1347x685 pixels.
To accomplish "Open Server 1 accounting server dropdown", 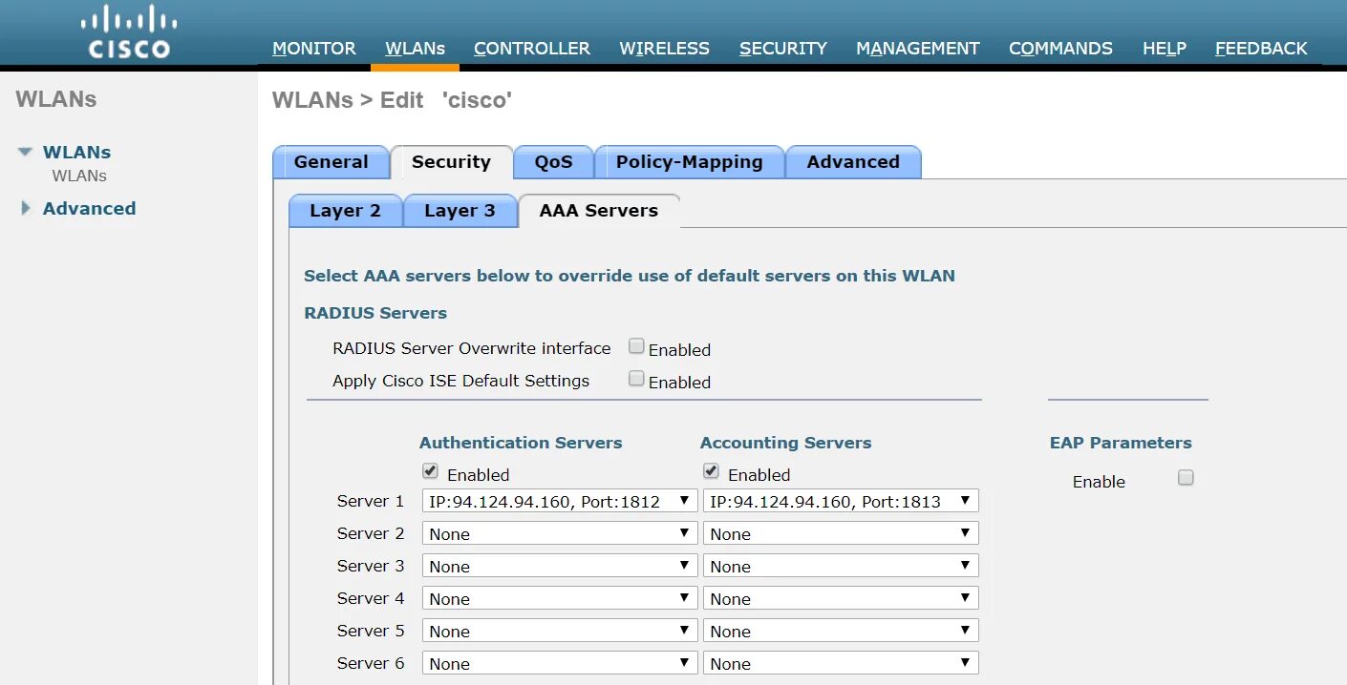I will [x=841, y=502].
